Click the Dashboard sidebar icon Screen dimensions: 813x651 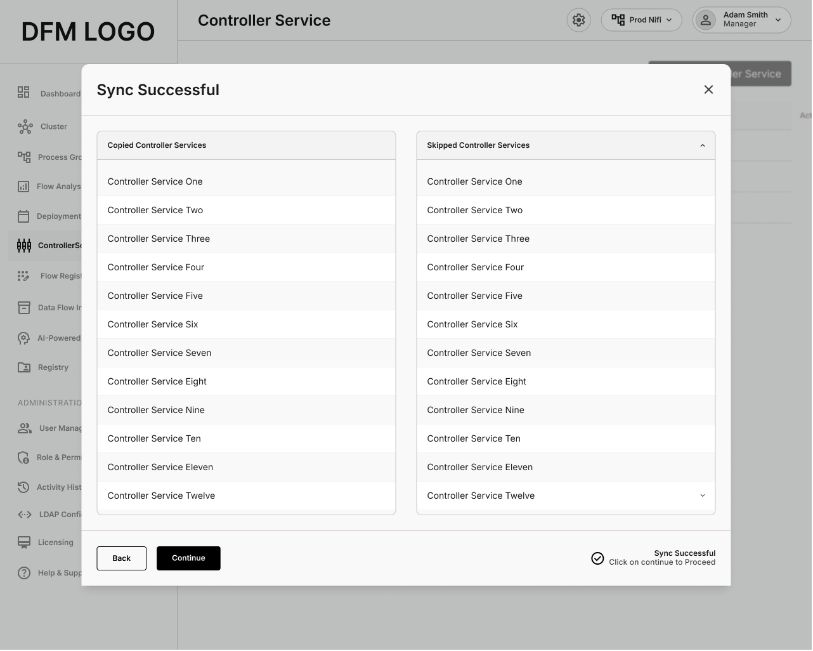point(23,93)
